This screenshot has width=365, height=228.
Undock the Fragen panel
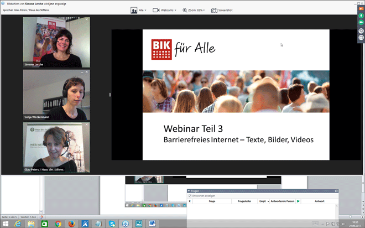tap(336, 191)
